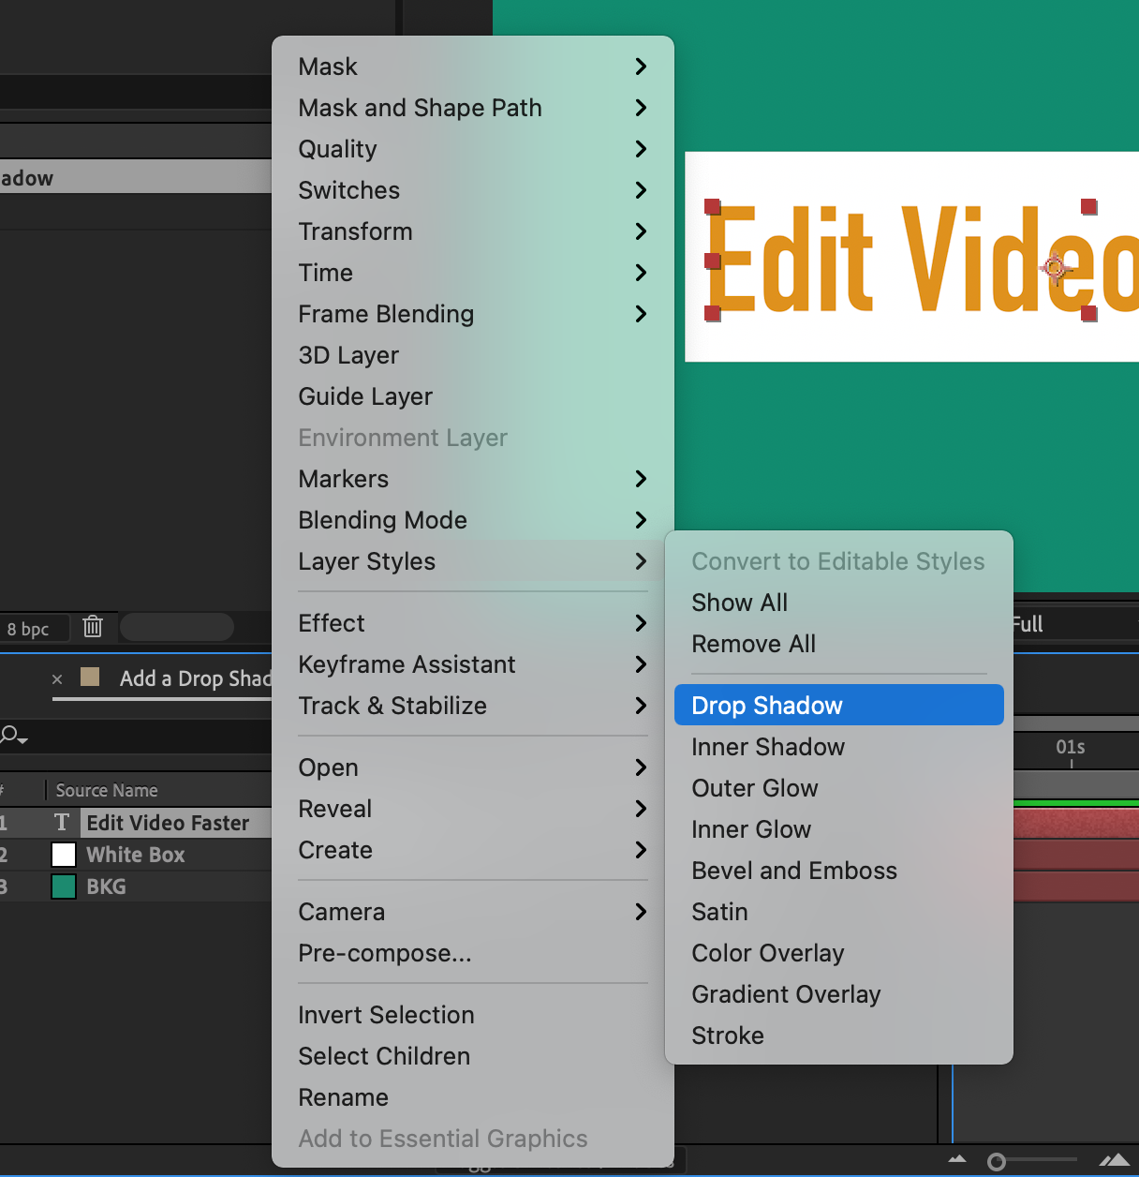
Task: Click the timeline search magnifier icon
Action: tap(13, 736)
